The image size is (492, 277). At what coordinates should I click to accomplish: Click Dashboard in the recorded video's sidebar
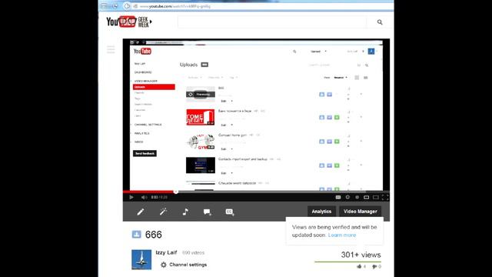tap(143, 72)
